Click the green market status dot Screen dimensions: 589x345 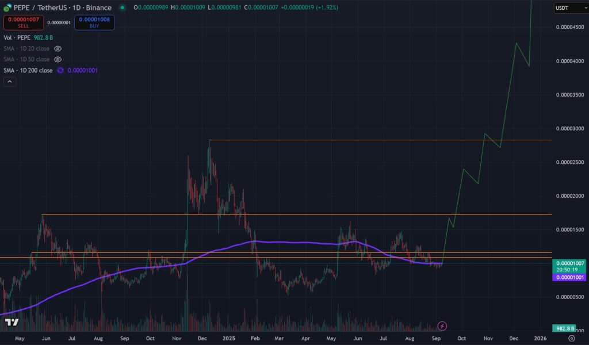click(x=122, y=8)
